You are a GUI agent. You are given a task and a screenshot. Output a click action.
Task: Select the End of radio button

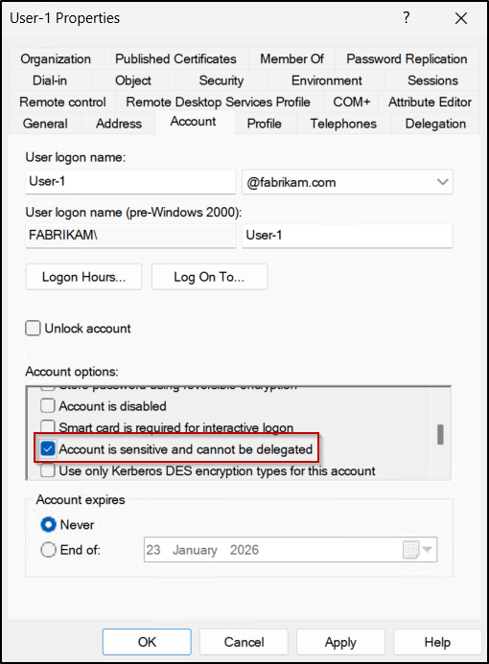point(48,550)
